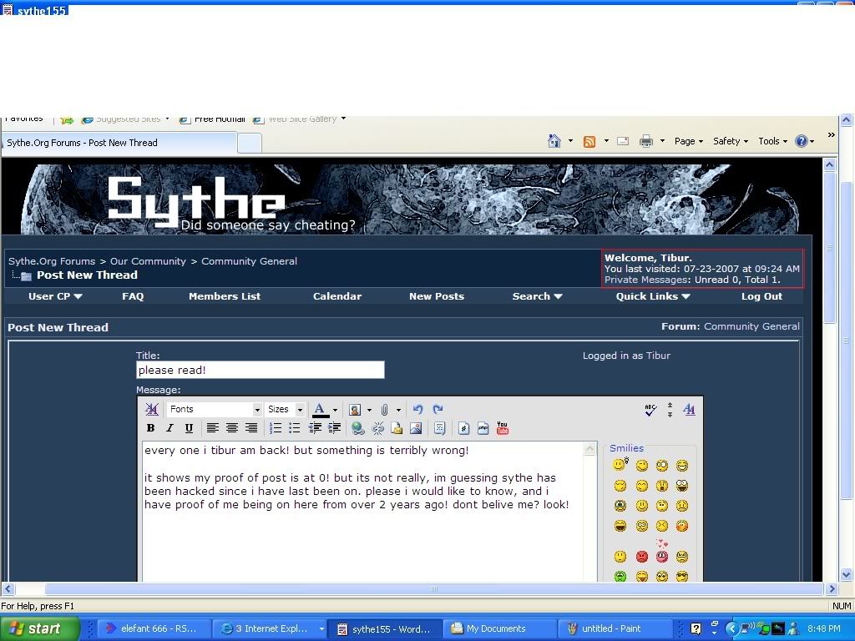Image resolution: width=855 pixels, height=641 pixels.
Task: Open the forum Calendar
Action: coord(337,296)
